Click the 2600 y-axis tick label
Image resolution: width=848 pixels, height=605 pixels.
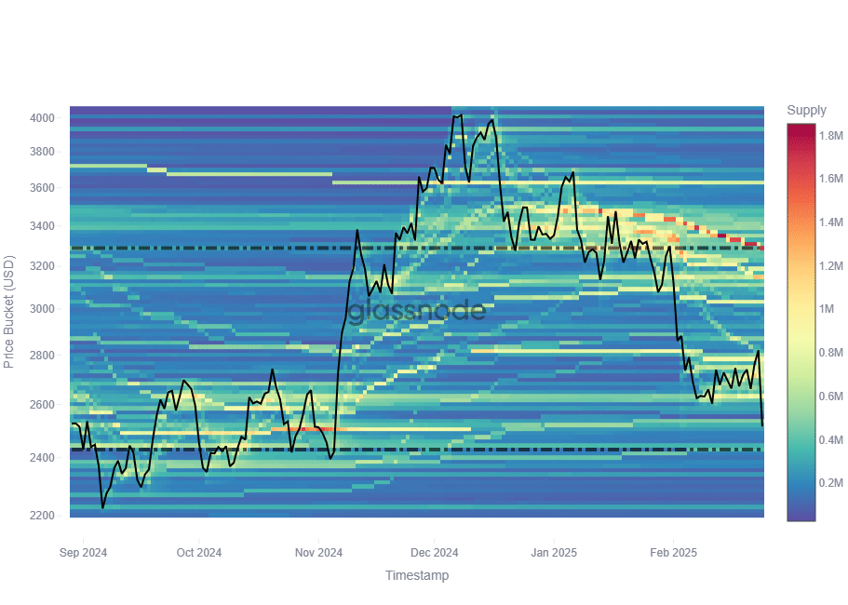tap(42, 405)
